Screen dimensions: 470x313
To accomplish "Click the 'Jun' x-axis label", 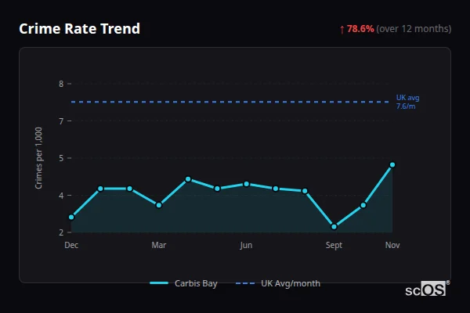I will point(246,245).
